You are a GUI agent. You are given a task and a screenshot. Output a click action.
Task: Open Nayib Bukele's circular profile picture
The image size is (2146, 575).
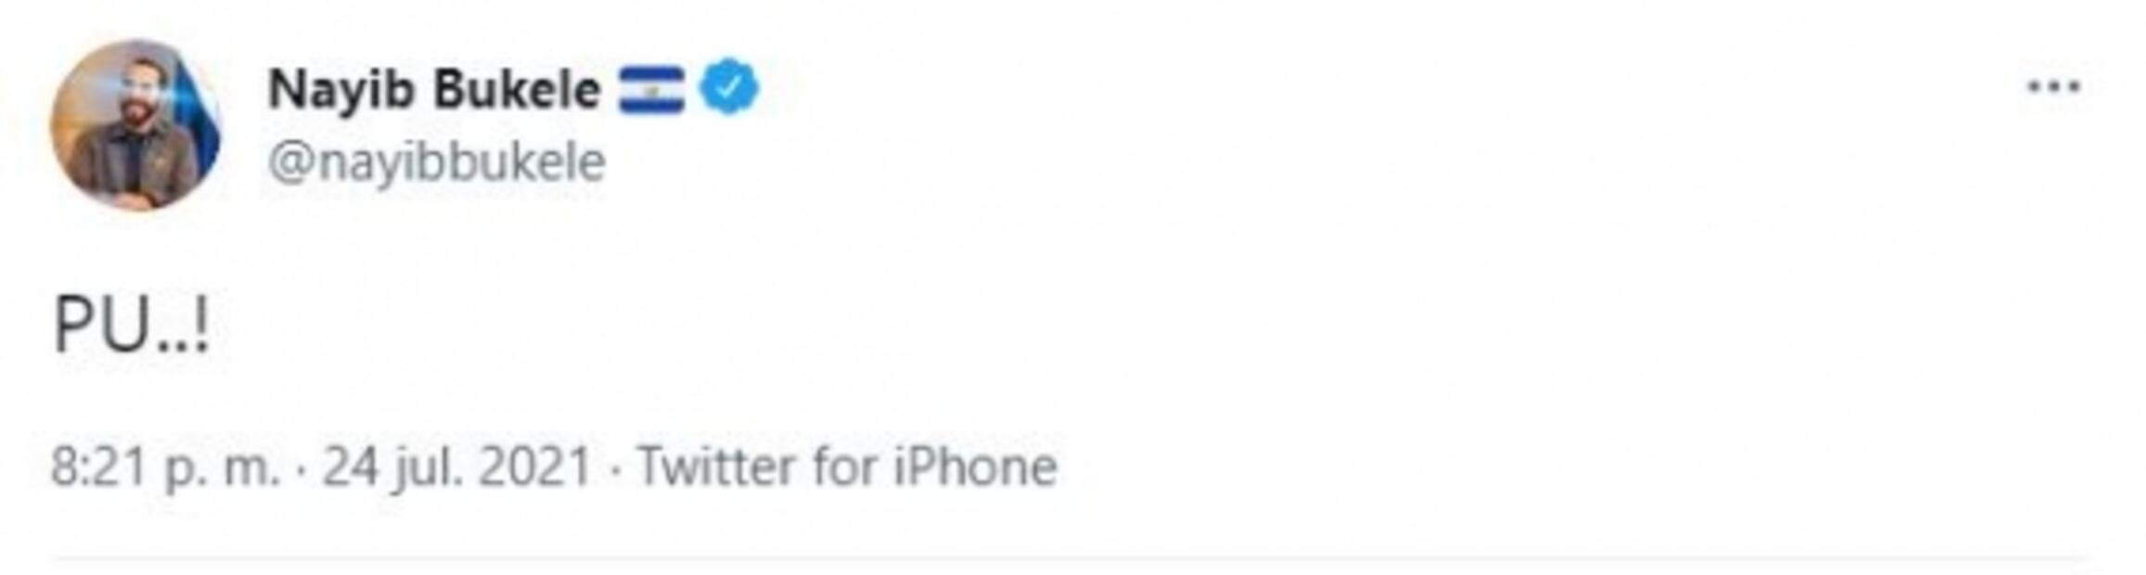136,125
